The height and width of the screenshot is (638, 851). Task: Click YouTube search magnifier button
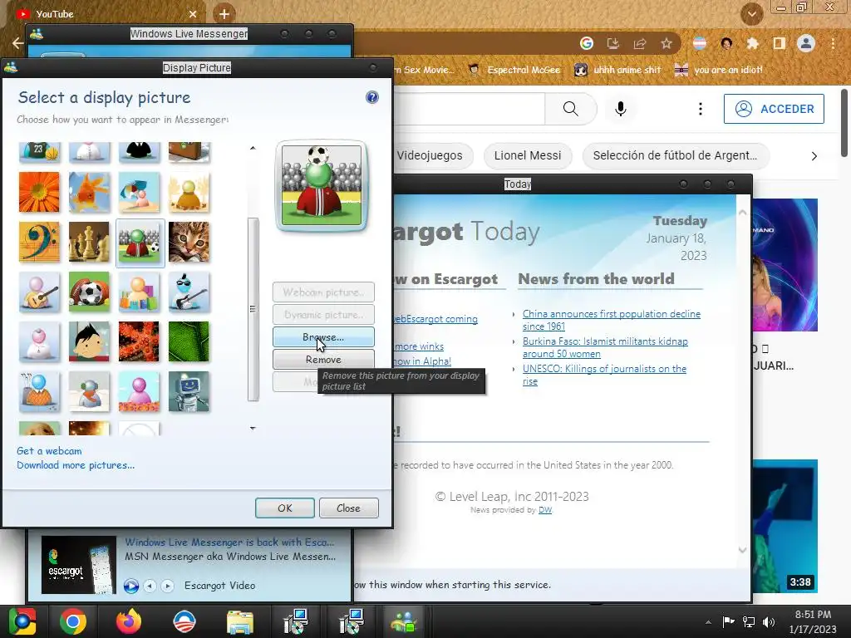coord(570,109)
